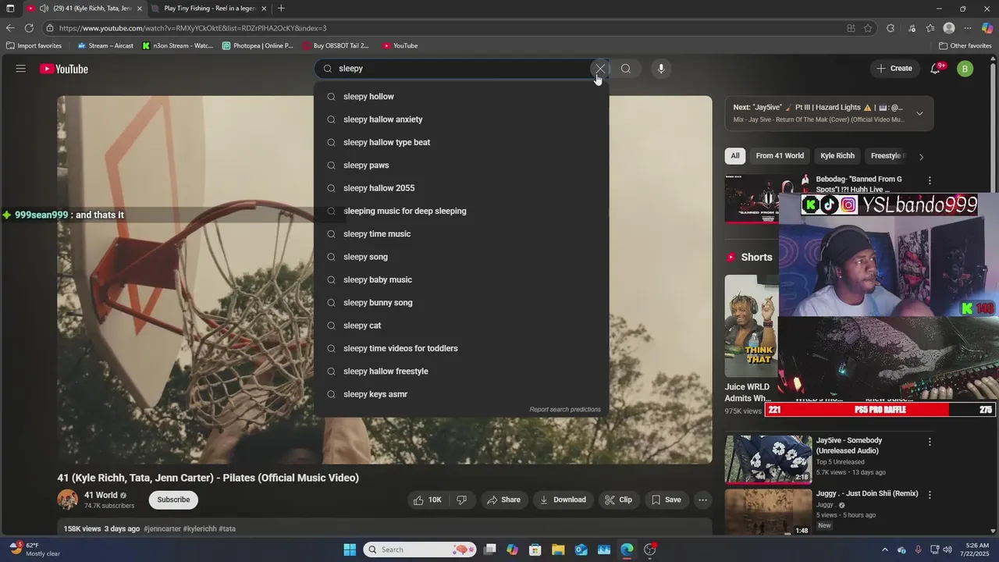This screenshot has width=999, height=562.
Task: Open the Create menu
Action: pos(894,69)
